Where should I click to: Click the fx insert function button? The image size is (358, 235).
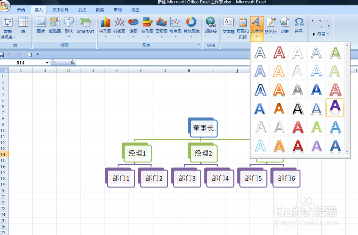tap(72, 62)
